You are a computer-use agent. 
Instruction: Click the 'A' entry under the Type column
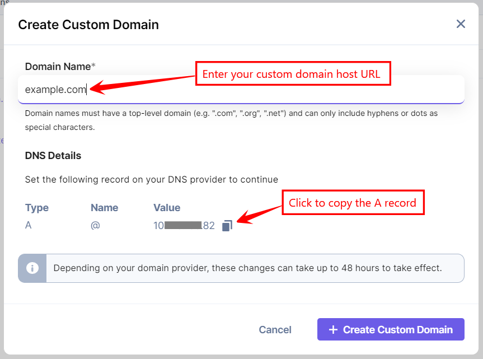pyautogui.click(x=28, y=225)
